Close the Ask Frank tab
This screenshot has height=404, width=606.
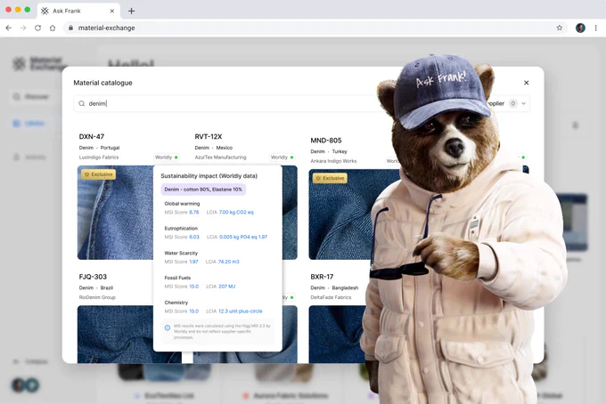pos(112,11)
